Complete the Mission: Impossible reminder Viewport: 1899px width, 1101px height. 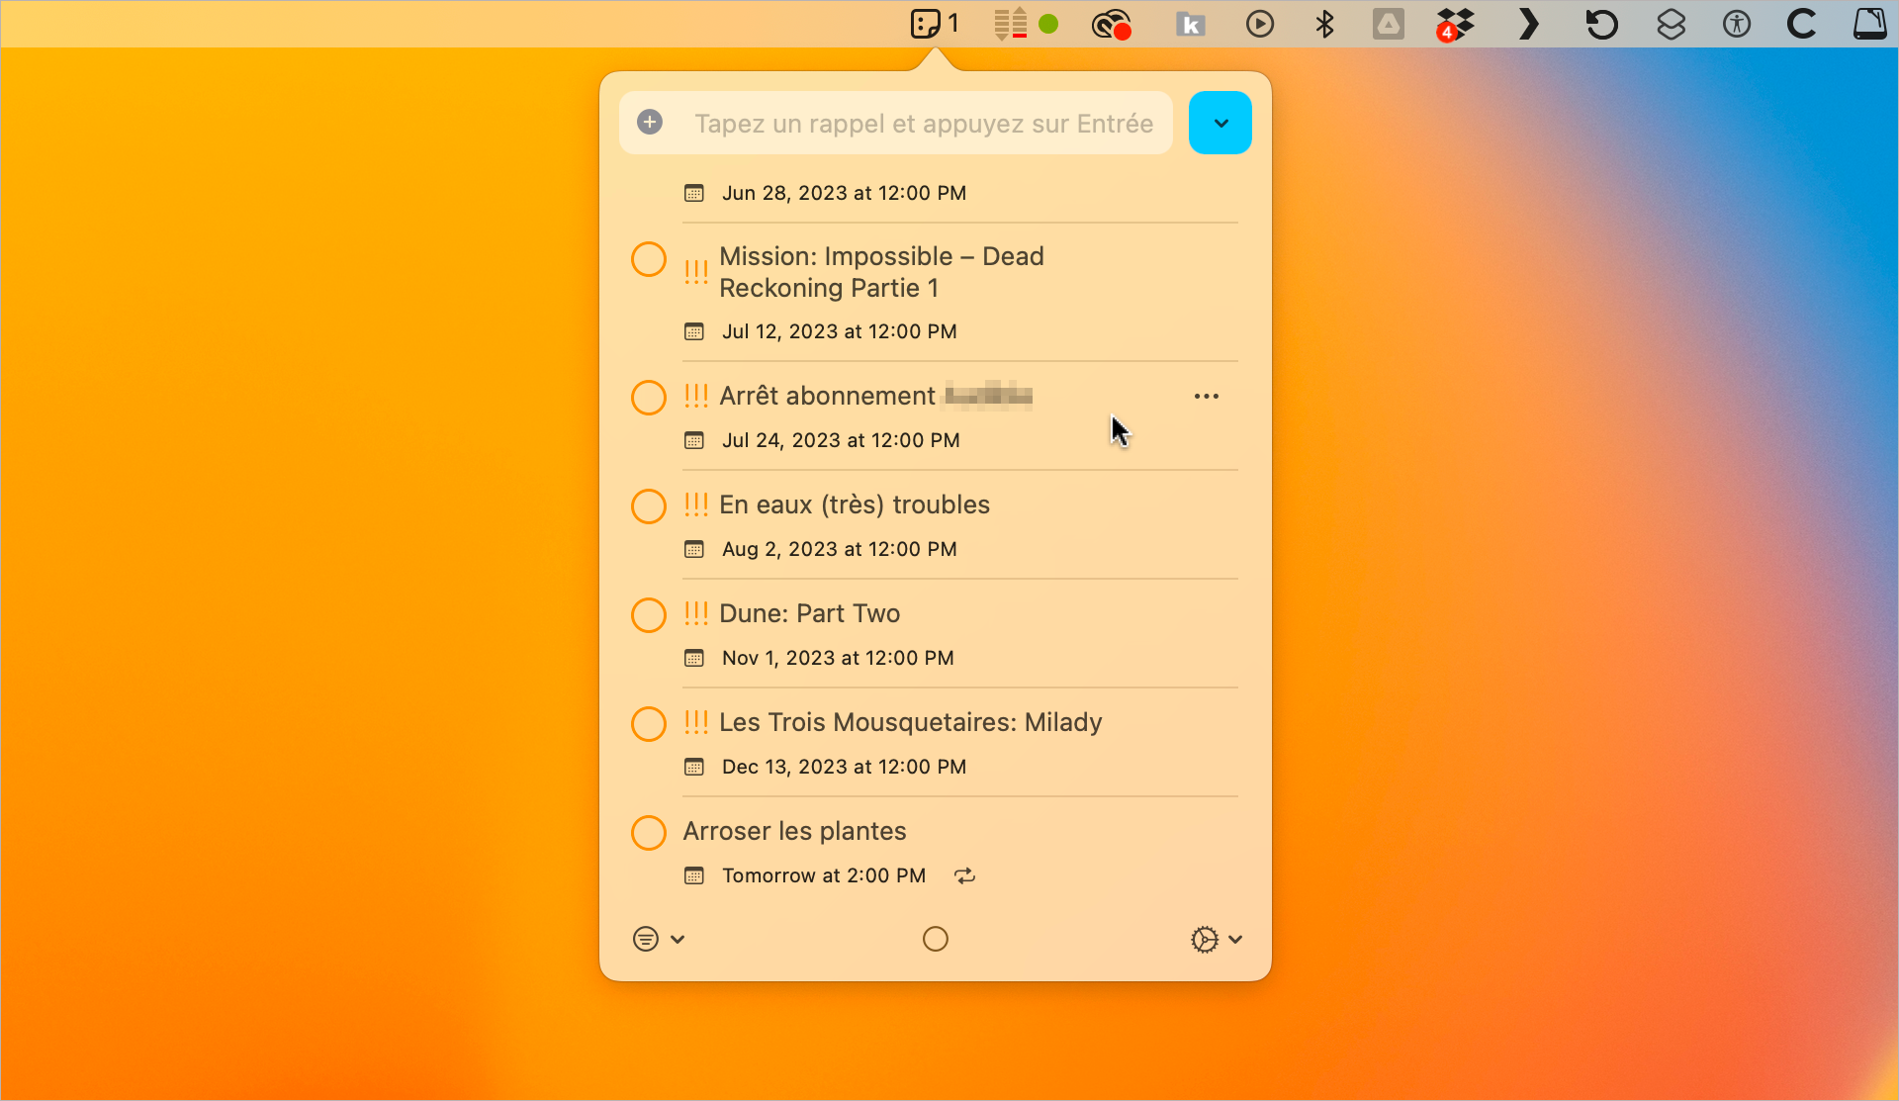[649, 259]
